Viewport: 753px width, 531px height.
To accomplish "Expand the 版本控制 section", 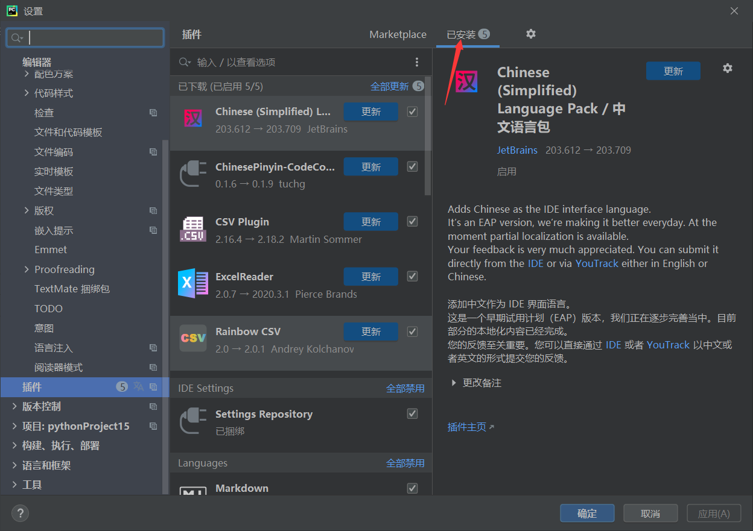I will [14, 406].
